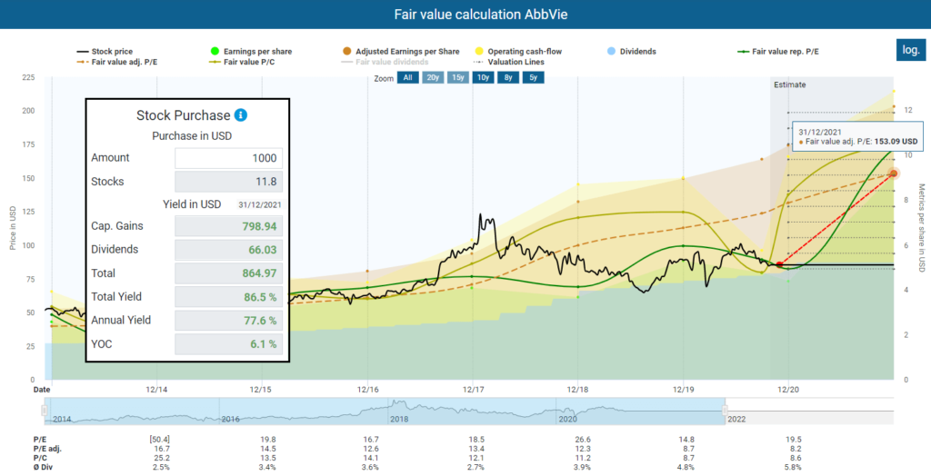The height and width of the screenshot is (476, 931).
Task: Toggle Fair value adj. P/E series
Action: click(117, 62)
